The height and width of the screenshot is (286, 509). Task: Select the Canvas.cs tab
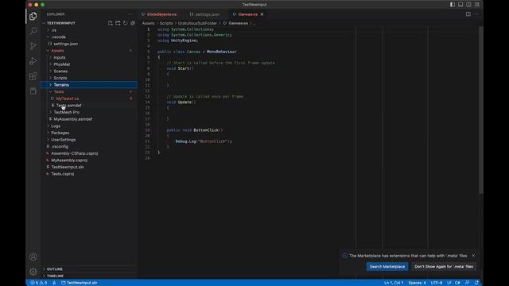(247, 14)
